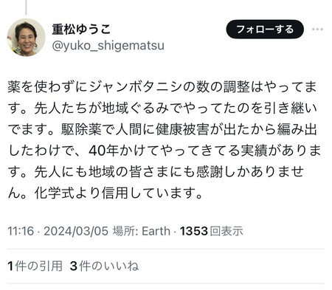Click the phrase 健康被害 in the tweet
The height and width of the screenshot is (290, 332).
(182, 129)
